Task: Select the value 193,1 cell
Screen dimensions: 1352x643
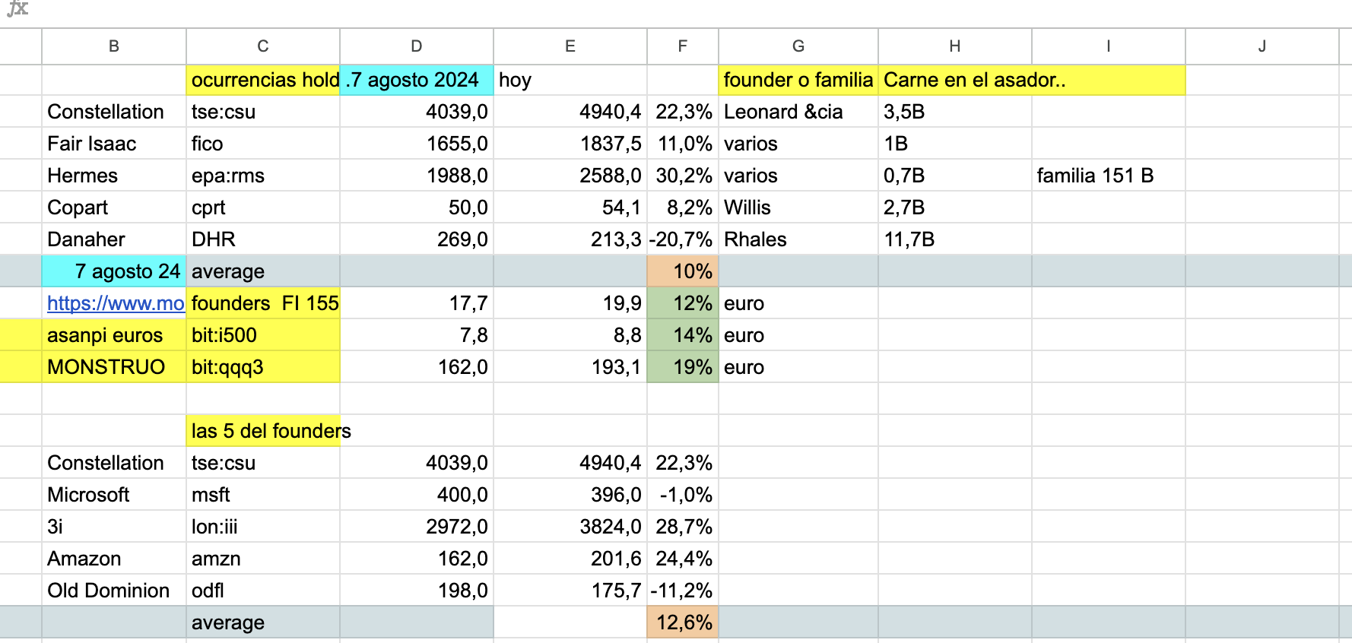Action: pyautogui.click(x=570, y=367)
